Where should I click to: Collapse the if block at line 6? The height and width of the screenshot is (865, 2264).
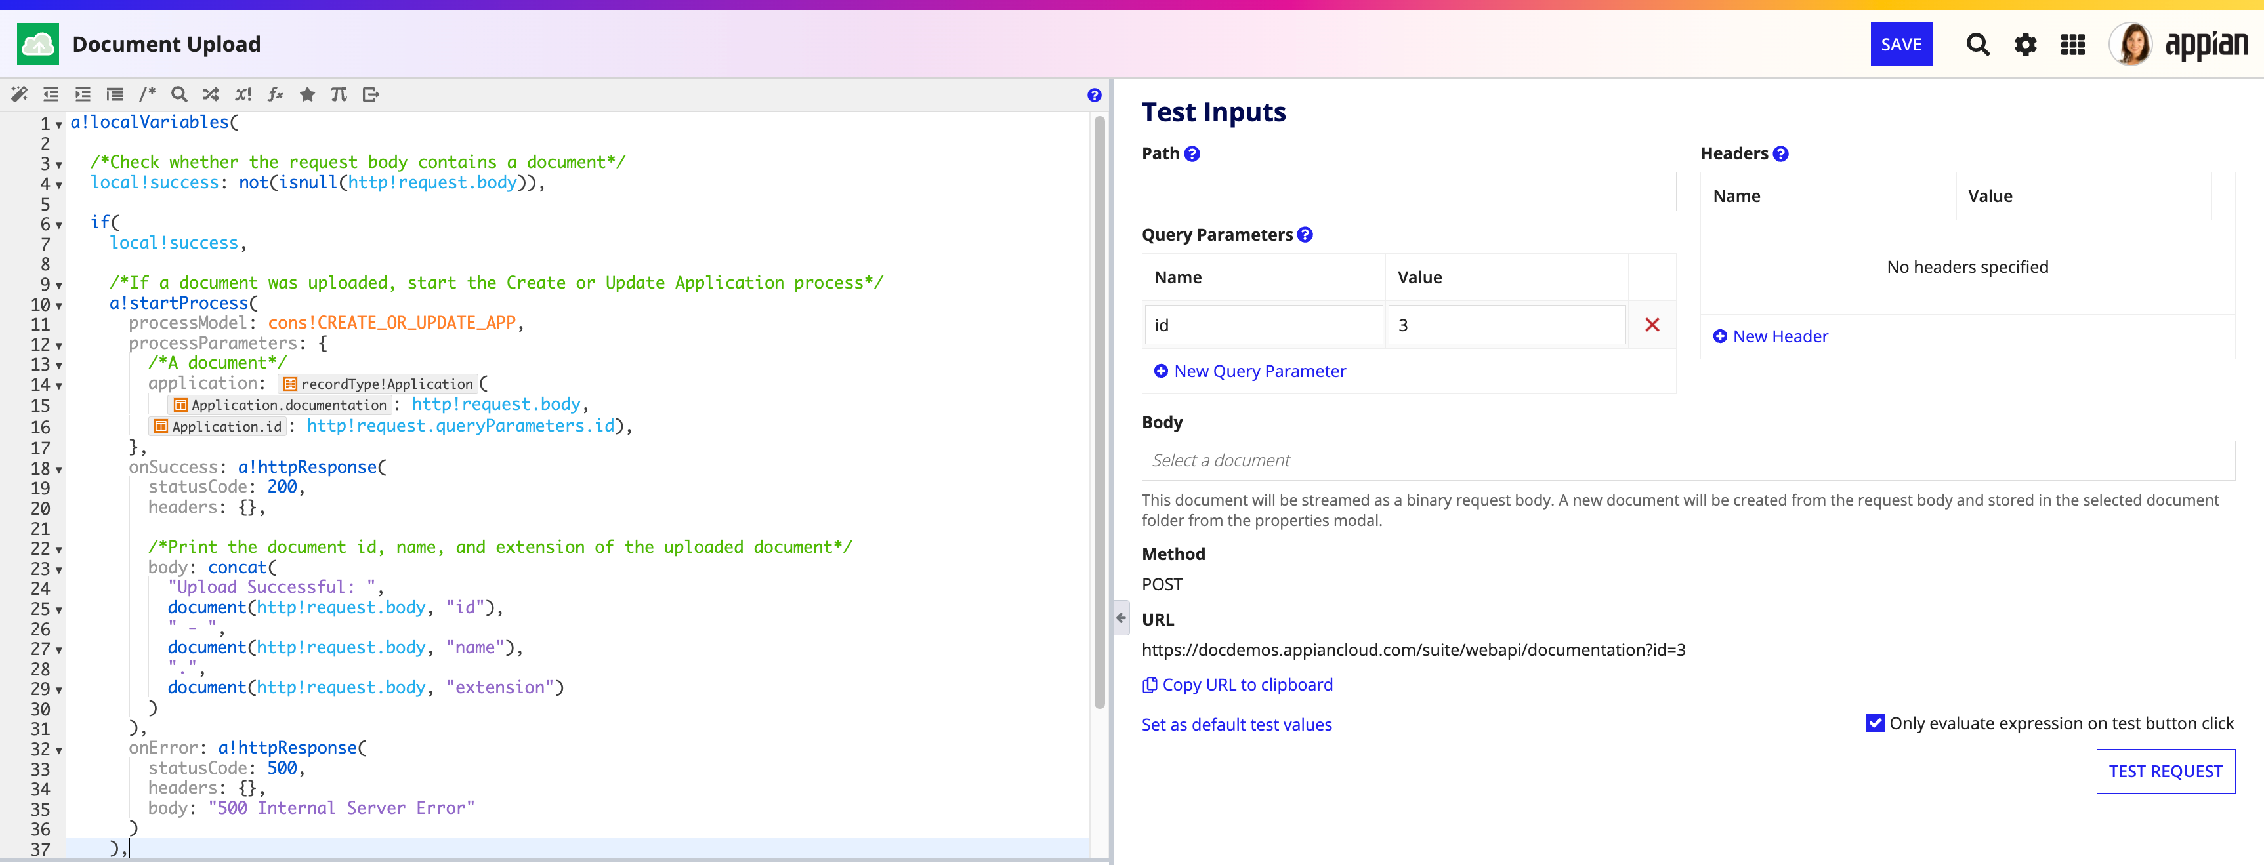[59, 225]
